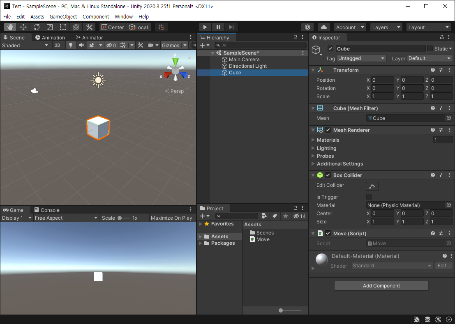Click Step frame button
Image resolution: width=455 pixels, height=324 pixels.
(x=231, y=27)
